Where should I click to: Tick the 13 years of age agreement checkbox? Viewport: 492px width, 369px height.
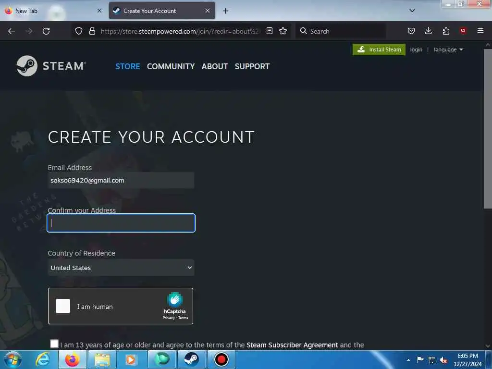tap(54, 344)
